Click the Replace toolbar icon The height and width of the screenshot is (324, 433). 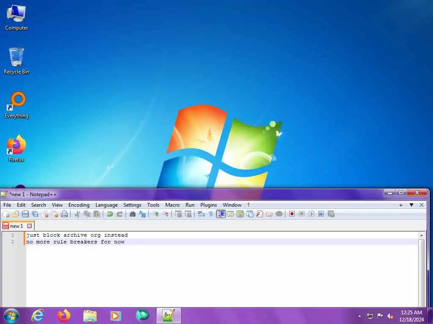pos(143,214)
